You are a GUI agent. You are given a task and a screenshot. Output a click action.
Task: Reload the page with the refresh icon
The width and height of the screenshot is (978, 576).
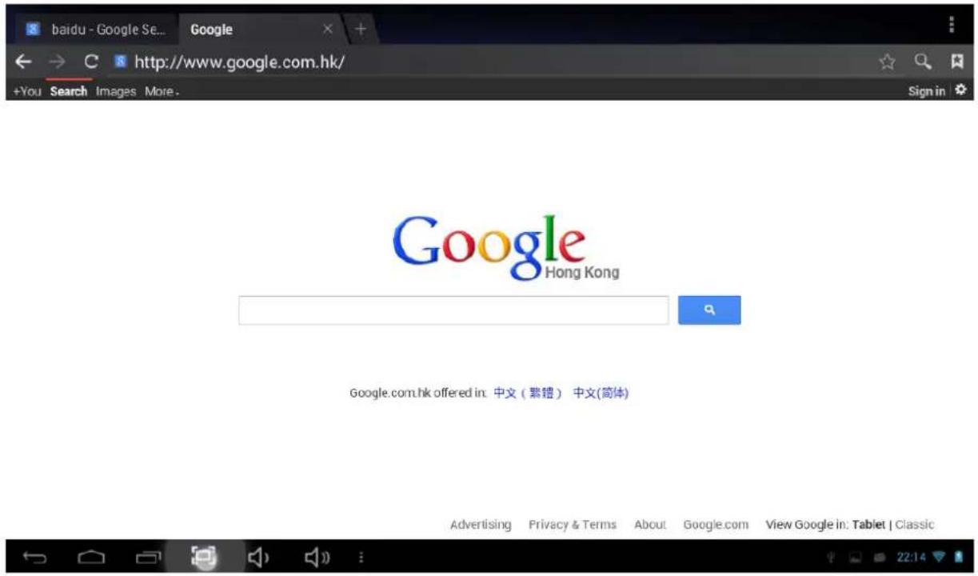pyautogui.click(x=91, y=62)
